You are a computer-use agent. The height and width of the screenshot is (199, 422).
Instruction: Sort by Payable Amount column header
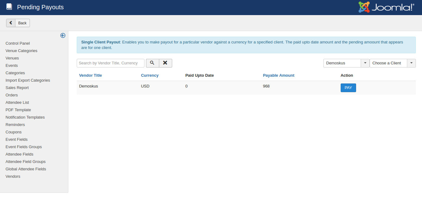278,75
